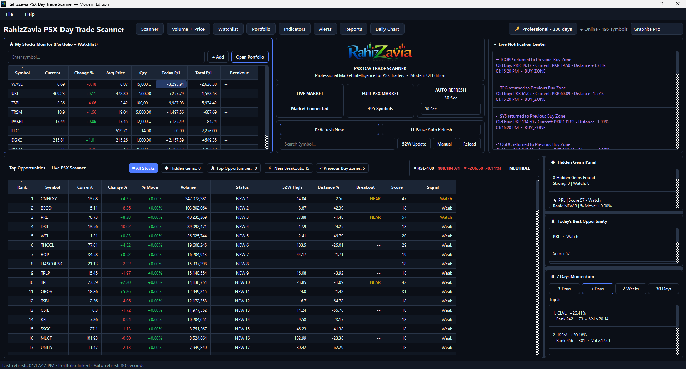Select the CNERGY row in scanner

point(232,198)
